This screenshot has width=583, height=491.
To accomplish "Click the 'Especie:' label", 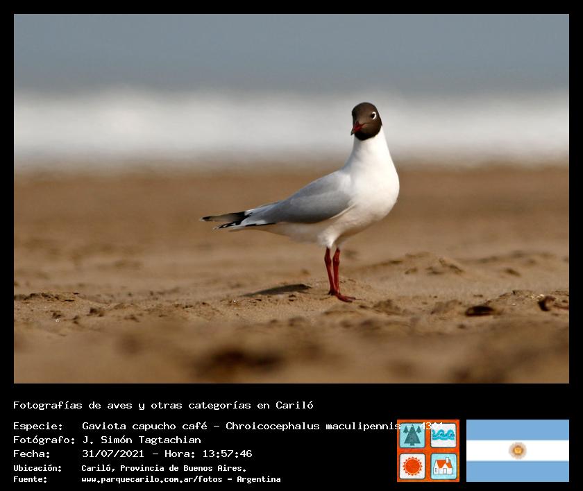I will click(x=38, y=426).
